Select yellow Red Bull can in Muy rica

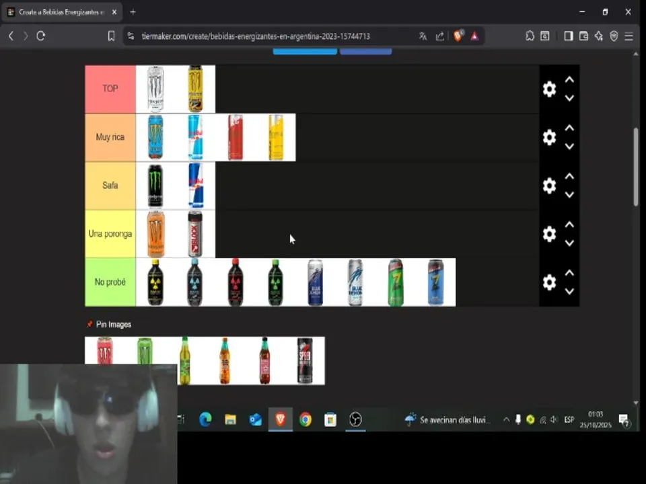(x=276, y=137)
